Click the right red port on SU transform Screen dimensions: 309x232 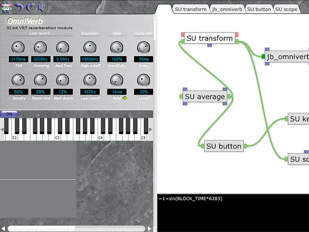click(x=237, y=35)
